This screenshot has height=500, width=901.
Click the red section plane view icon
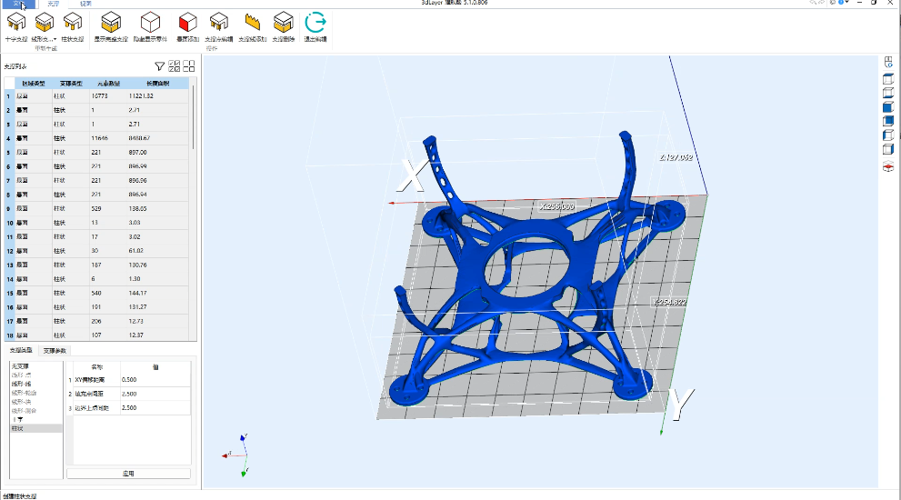(x=888, y=166)
